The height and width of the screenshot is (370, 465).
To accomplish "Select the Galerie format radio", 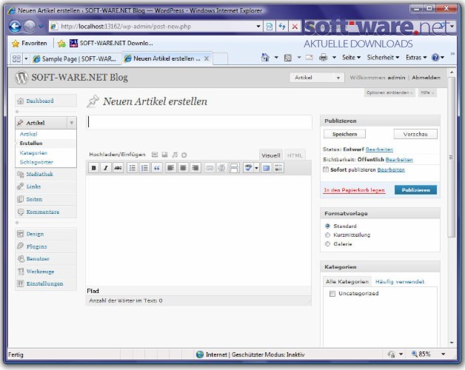I will point(327,243).
